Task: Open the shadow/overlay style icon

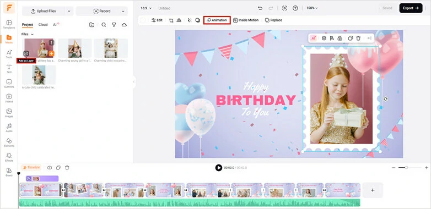Action: pos(197,20)
